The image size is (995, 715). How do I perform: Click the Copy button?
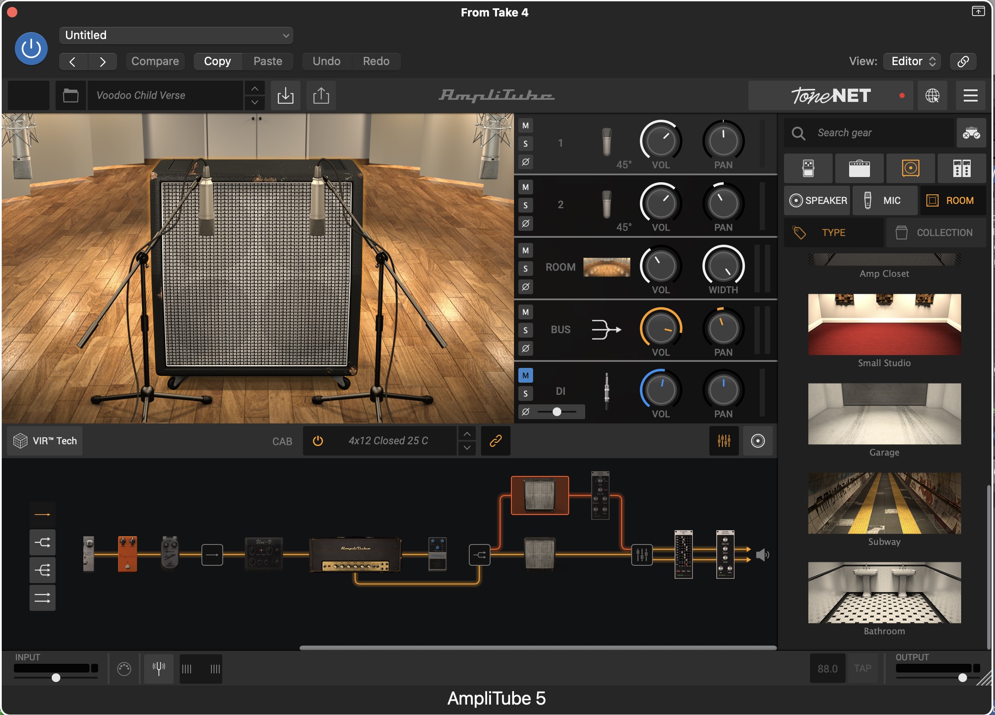(217, 61)
